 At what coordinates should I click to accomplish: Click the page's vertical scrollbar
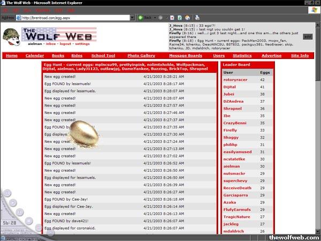pos(317,134)
